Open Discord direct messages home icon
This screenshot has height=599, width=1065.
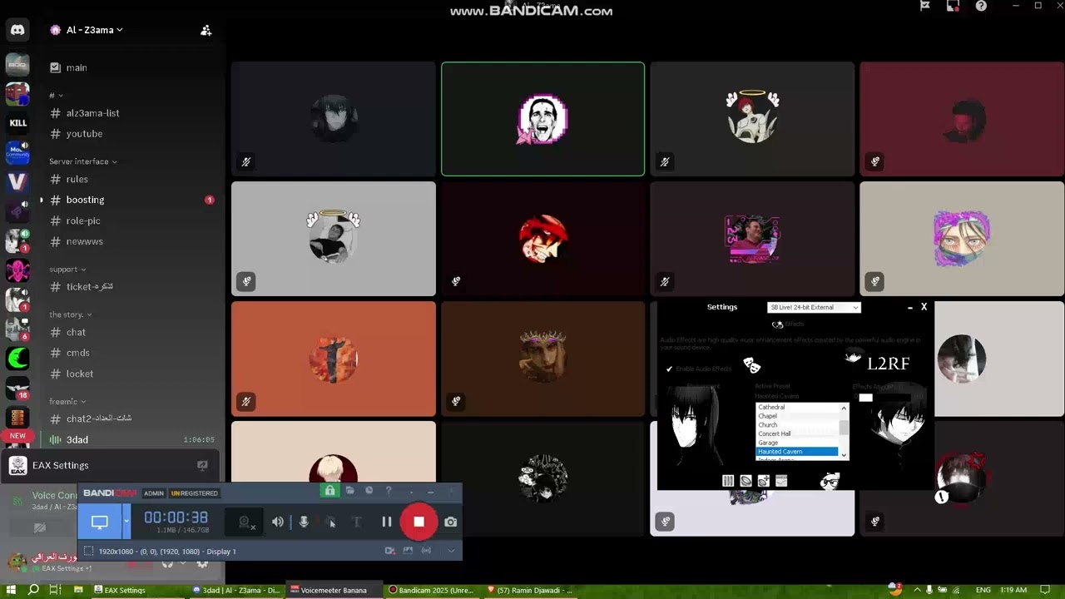point(17,30)
